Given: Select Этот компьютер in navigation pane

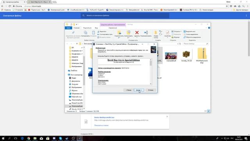Looking at the screenshot, I should tap(75, 75).
